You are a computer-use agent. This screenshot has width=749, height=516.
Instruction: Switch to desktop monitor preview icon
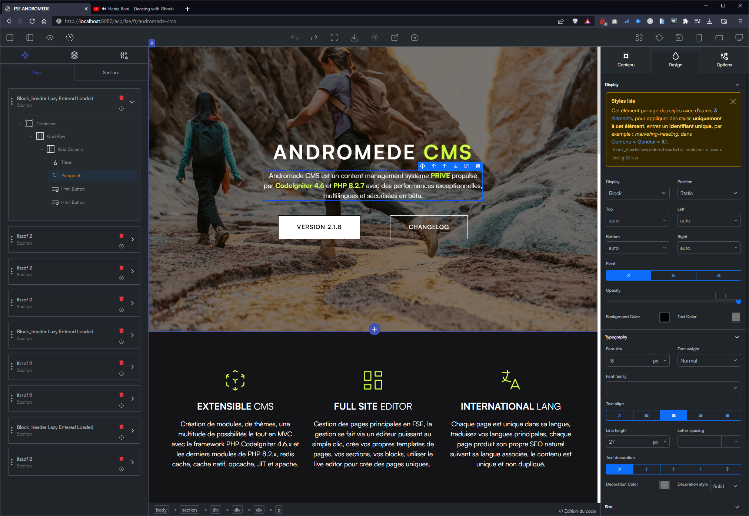[x=739, y=37]
